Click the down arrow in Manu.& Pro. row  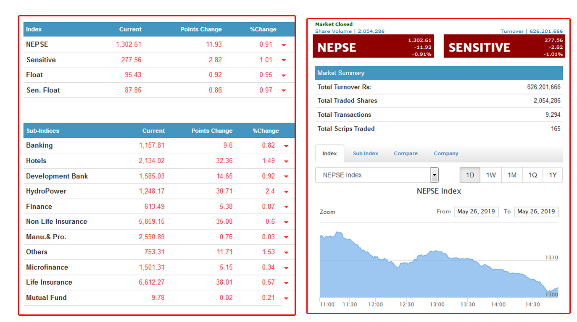tap(286, 238)
